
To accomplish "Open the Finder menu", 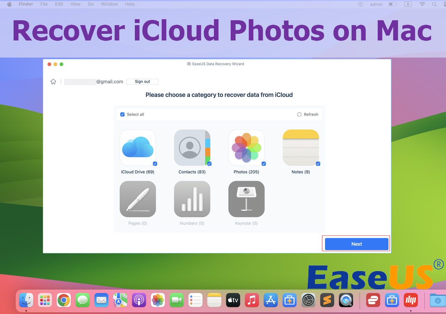I will click(x=26, y=4).
